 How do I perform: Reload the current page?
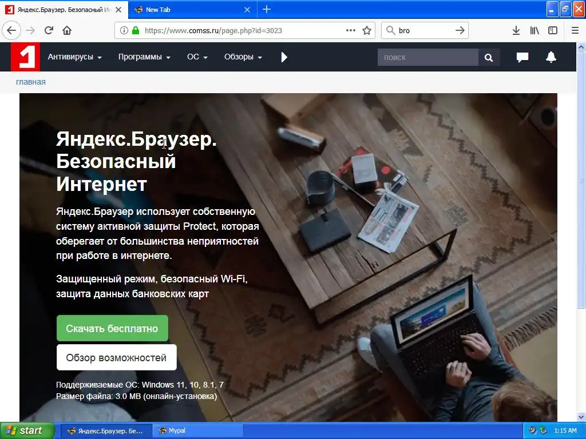point(49,31)
